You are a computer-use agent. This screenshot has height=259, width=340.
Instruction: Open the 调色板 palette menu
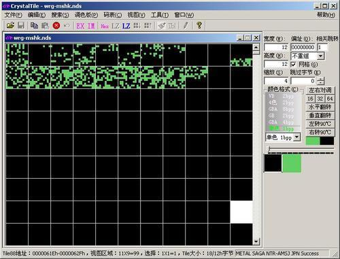86,15
